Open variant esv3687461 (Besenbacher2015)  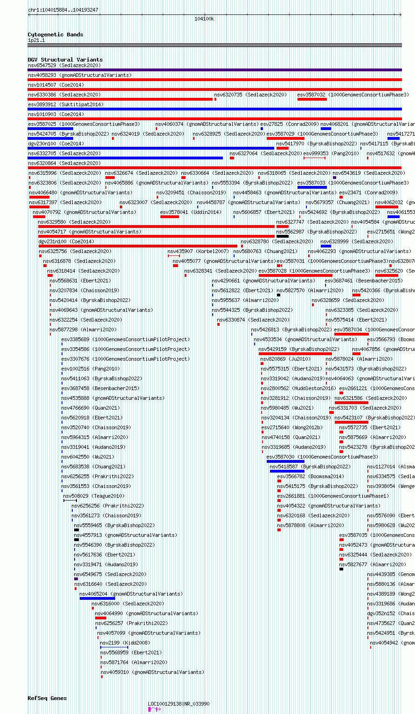pyautogui.click(x=364, y=281)
